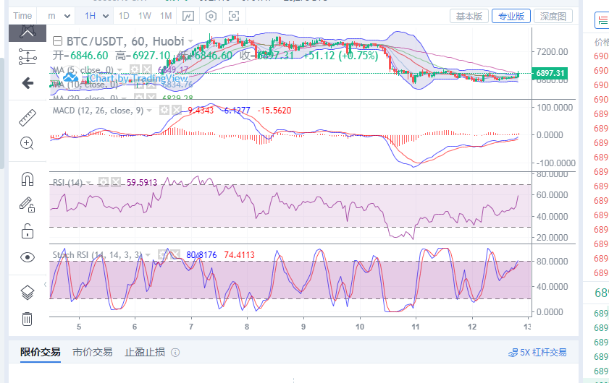The height and width of the screenshot is (383, 609).
Task: Toggle stay-in-drawing-mode pencil lock
Action: [28, 205]
